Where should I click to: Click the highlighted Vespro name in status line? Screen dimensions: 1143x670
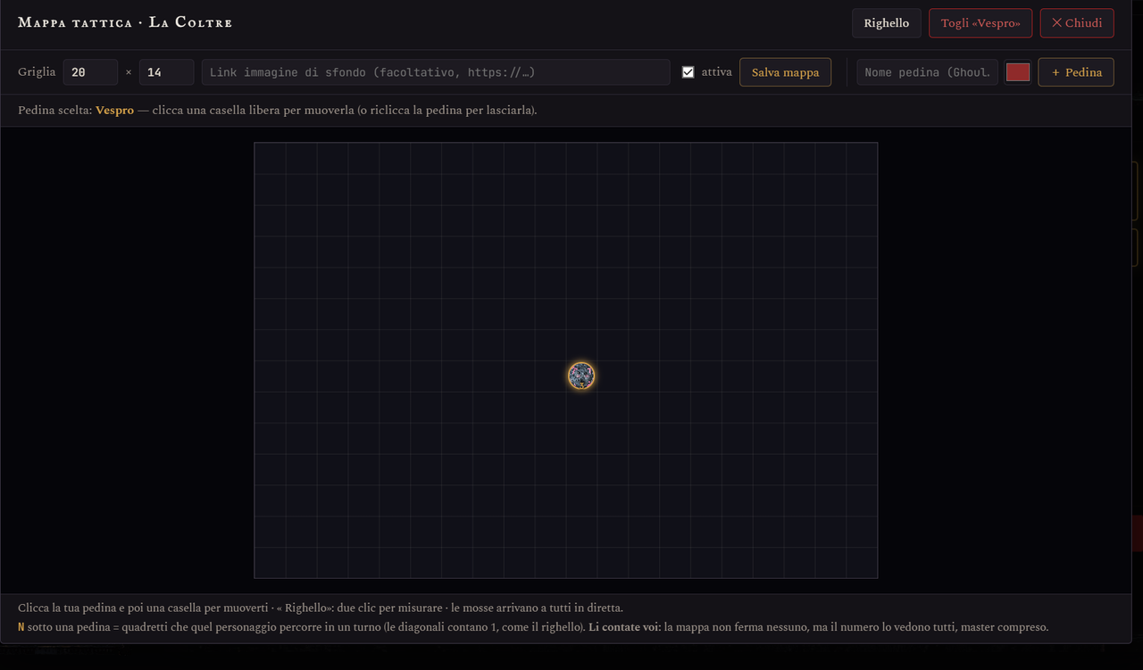[114, 111]
